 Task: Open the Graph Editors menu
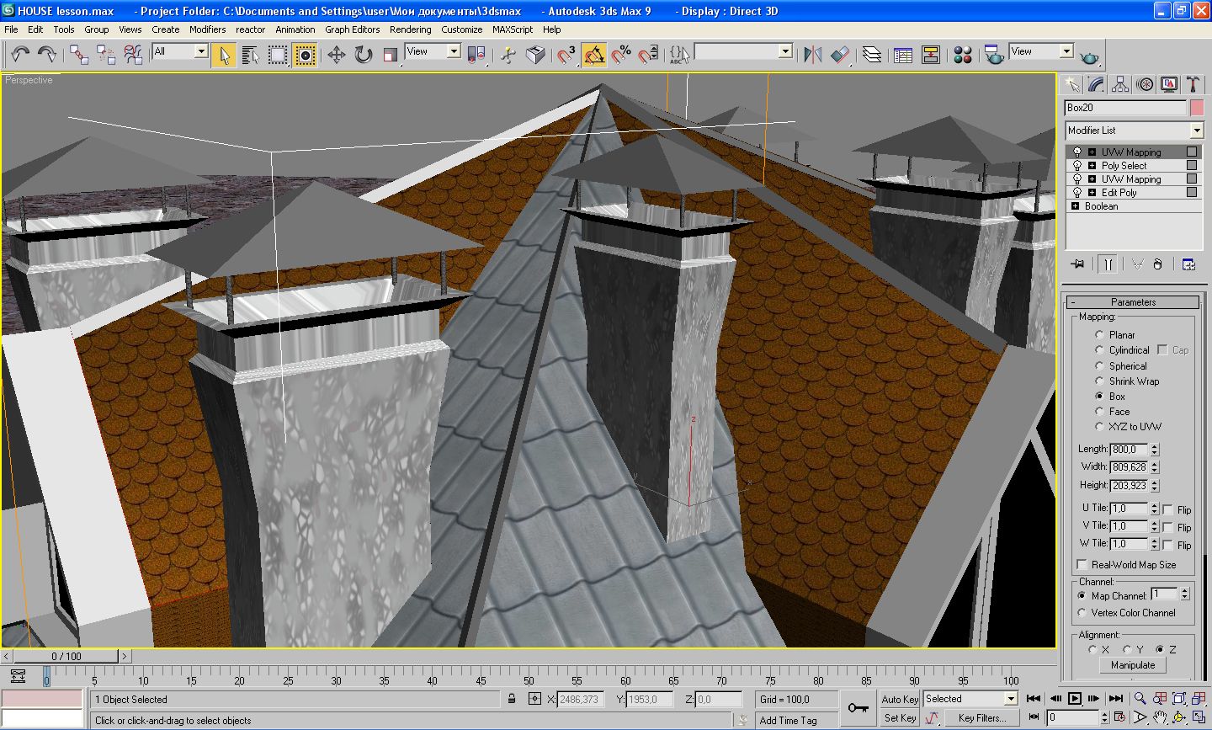pos(353,29)
